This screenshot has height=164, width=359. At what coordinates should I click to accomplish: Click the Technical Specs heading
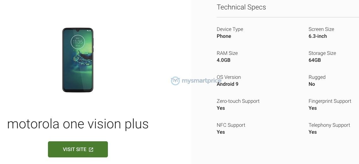pyautogui.click(x=241, y=7)
